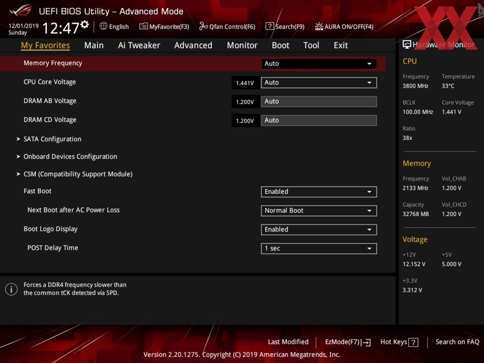Click the DRAM CD Voltage input field
The width and height of the screenshot is (484, 363).
coord(319,120)
